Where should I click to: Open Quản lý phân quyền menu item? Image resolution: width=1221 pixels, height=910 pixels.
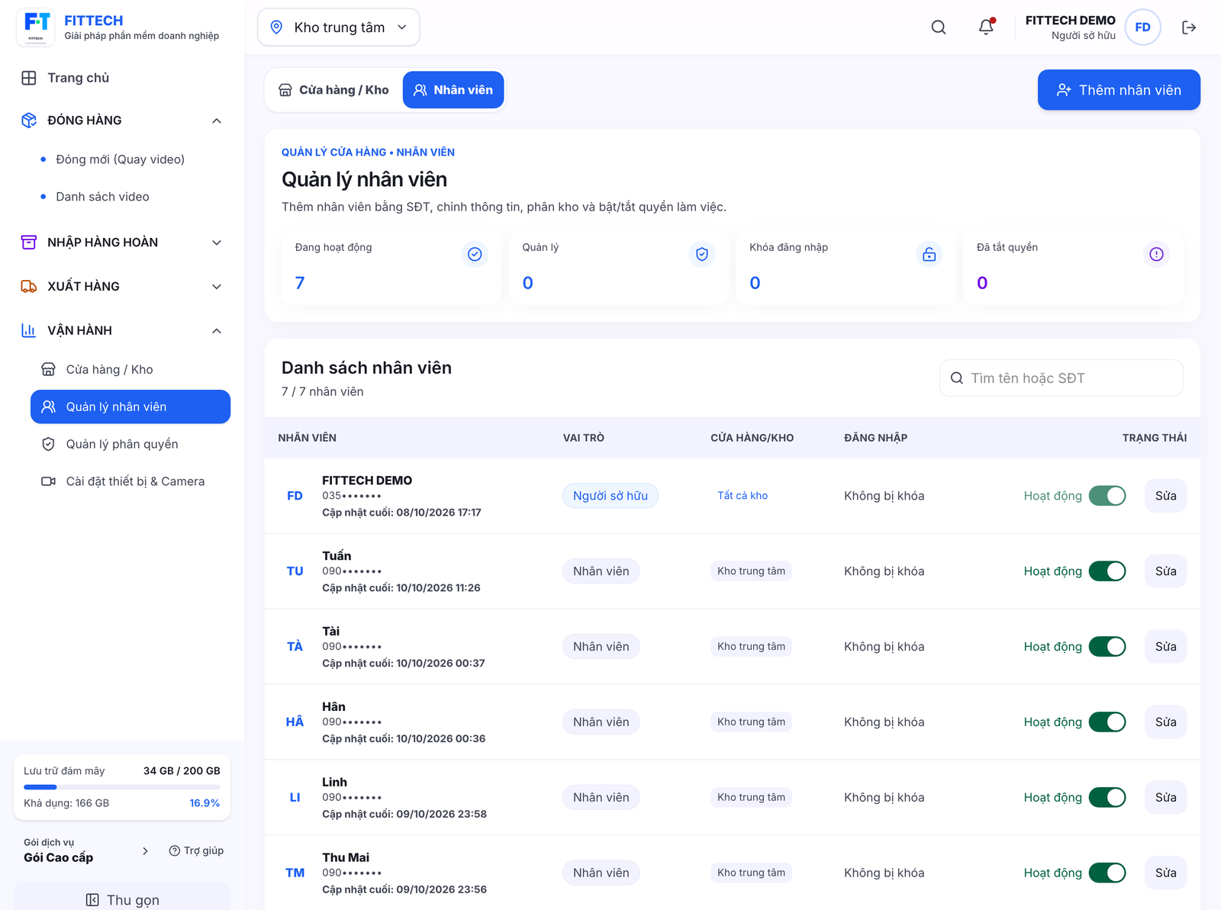coord(130,444)
